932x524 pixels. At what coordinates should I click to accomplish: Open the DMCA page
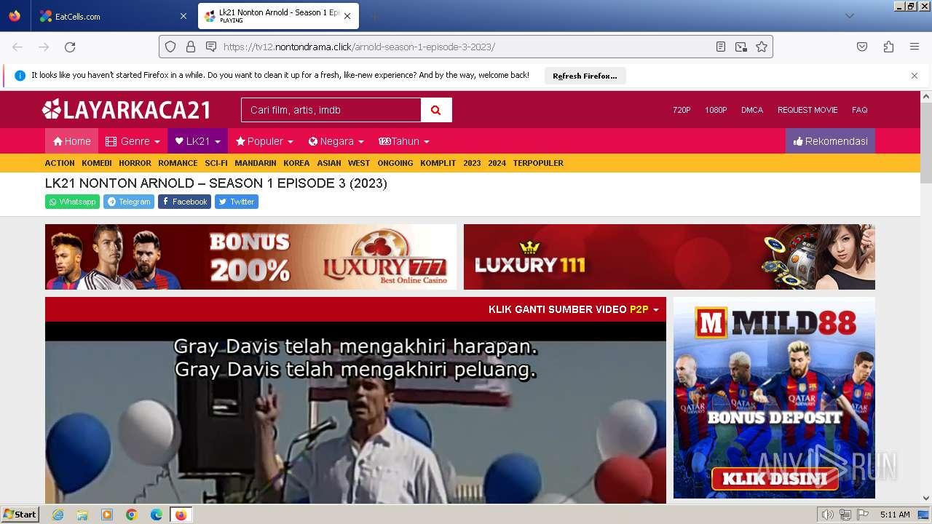click(x=752, y=110)
